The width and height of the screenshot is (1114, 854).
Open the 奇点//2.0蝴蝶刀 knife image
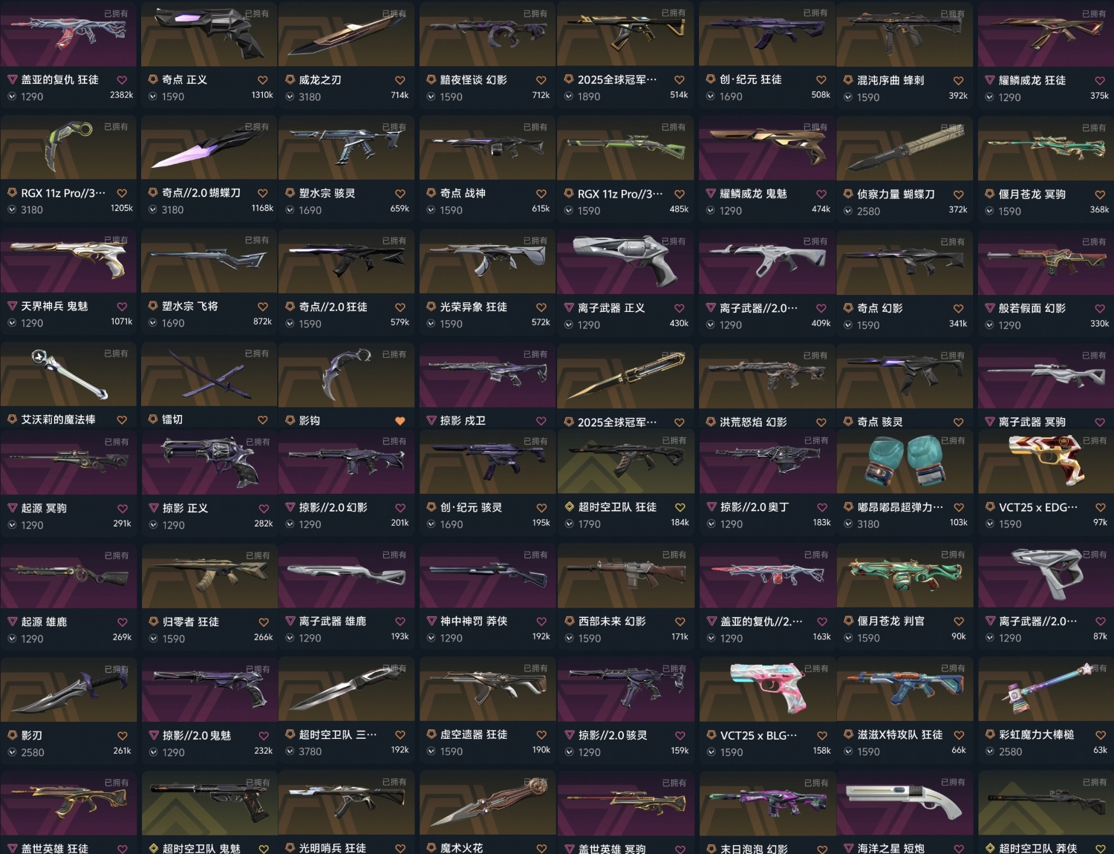(209, 148)
